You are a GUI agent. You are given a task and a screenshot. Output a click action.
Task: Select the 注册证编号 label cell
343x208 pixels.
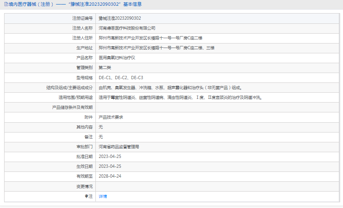[x=83, y=18]
